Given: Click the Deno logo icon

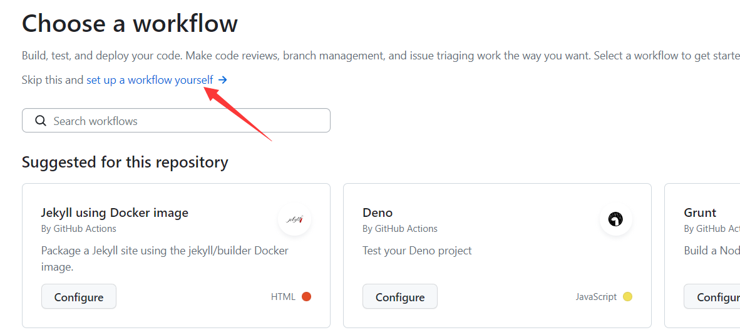Looking at the screenshot, I should click(615, 219).
